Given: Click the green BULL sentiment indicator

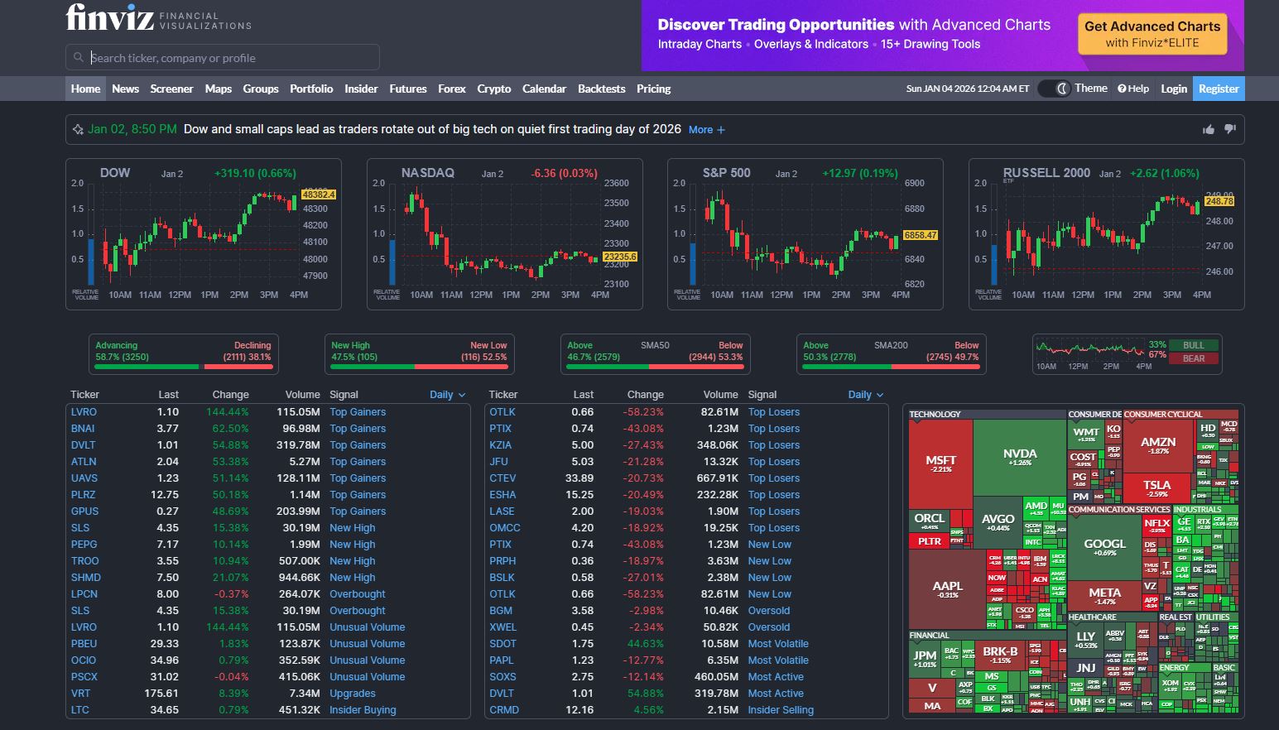Looking at the screenshot, I should click(x=1192, y=347).
